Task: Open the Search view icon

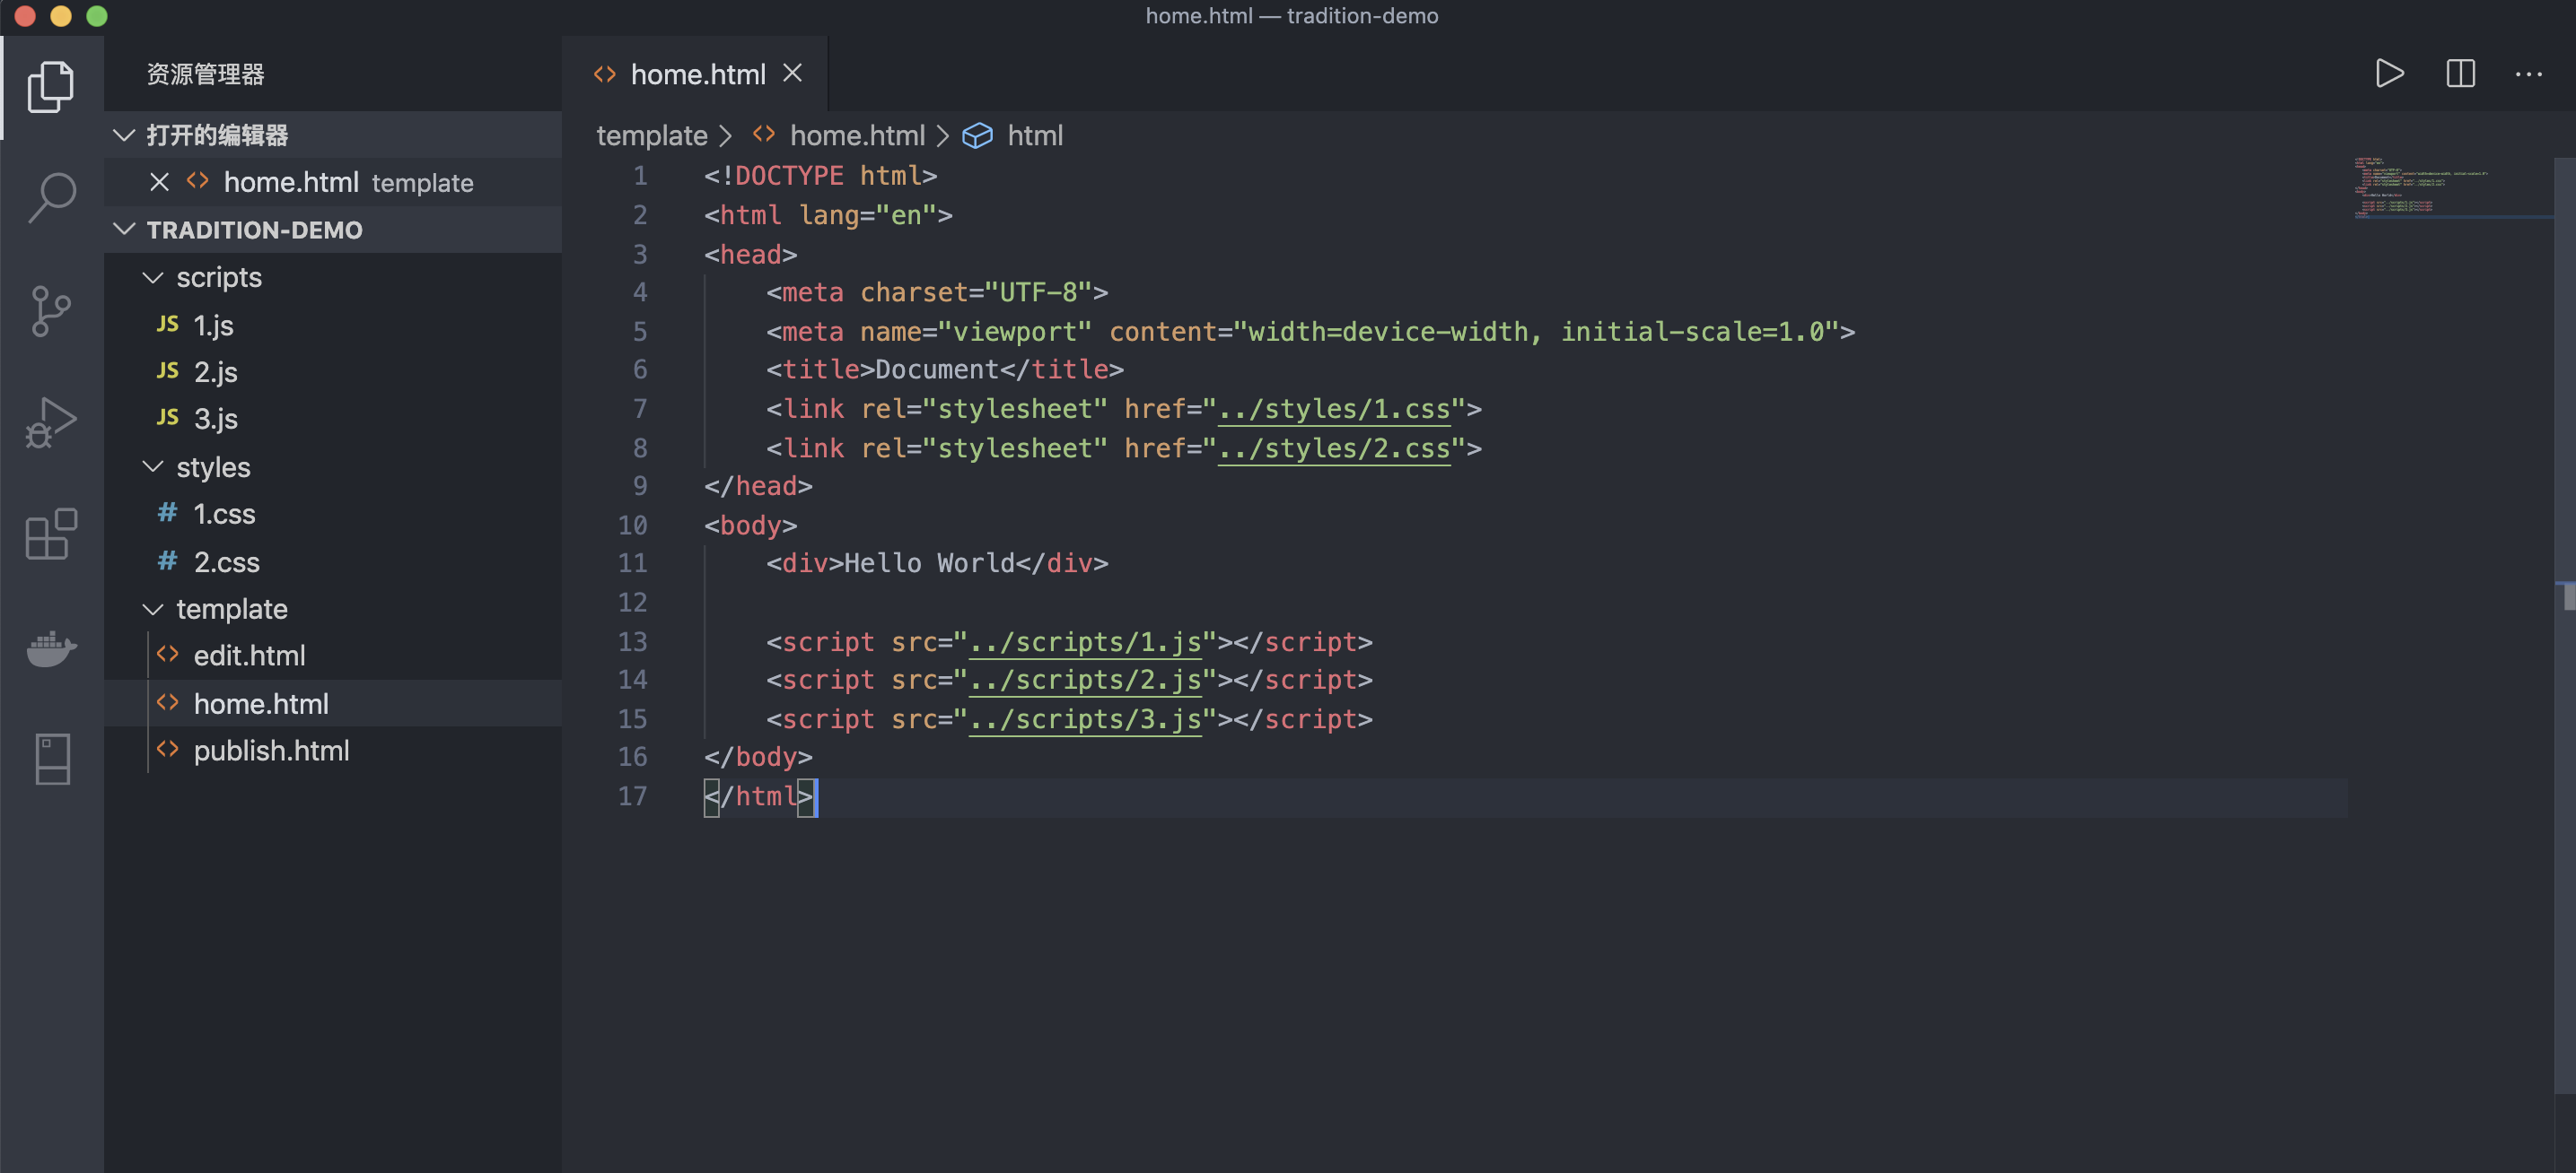Action: pyautogui.click(x=50, y=196)
